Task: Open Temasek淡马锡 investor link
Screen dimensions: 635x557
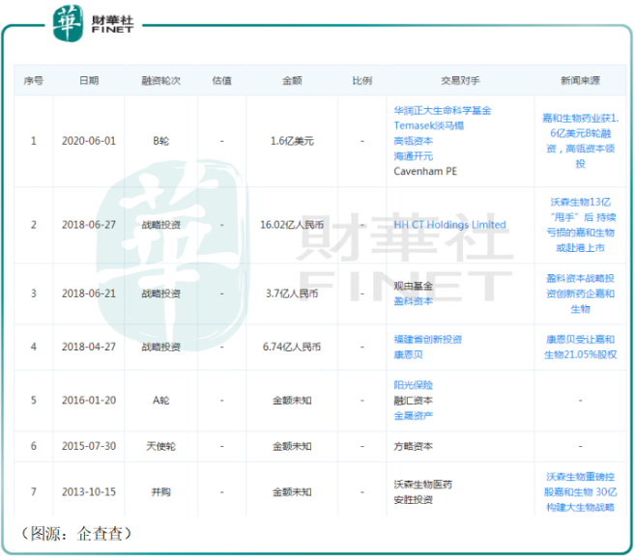Action: 428,125
